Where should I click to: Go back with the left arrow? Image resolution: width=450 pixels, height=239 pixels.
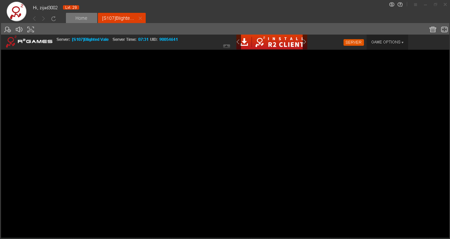point(35,18)
